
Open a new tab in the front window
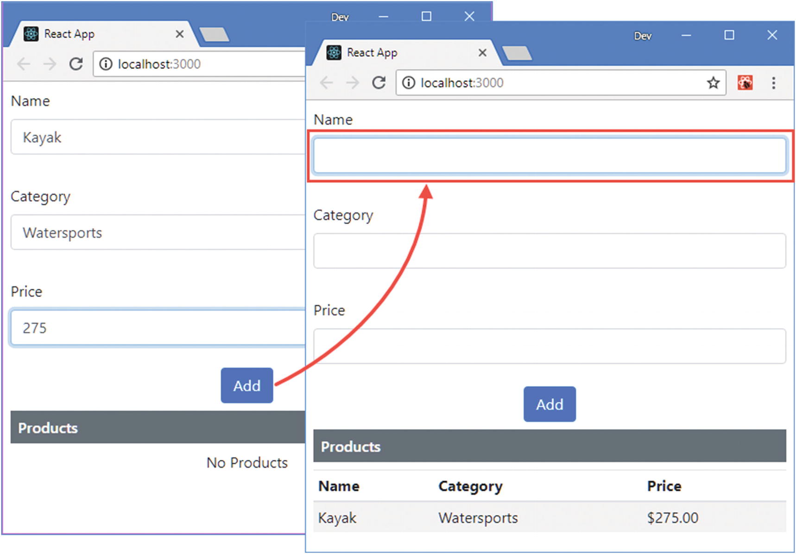click(x=517, y=53)
